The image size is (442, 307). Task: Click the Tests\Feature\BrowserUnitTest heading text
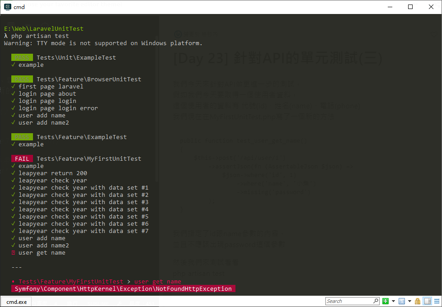tap(89, 79)
